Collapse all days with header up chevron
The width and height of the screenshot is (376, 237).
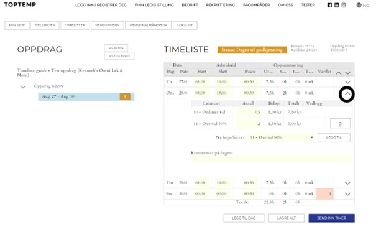pyautogui.click(x=339, y=73)
